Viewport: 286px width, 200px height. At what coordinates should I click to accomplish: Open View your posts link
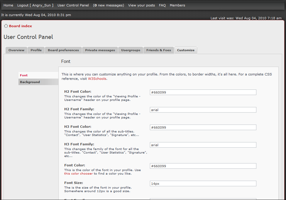pos(141,5)
